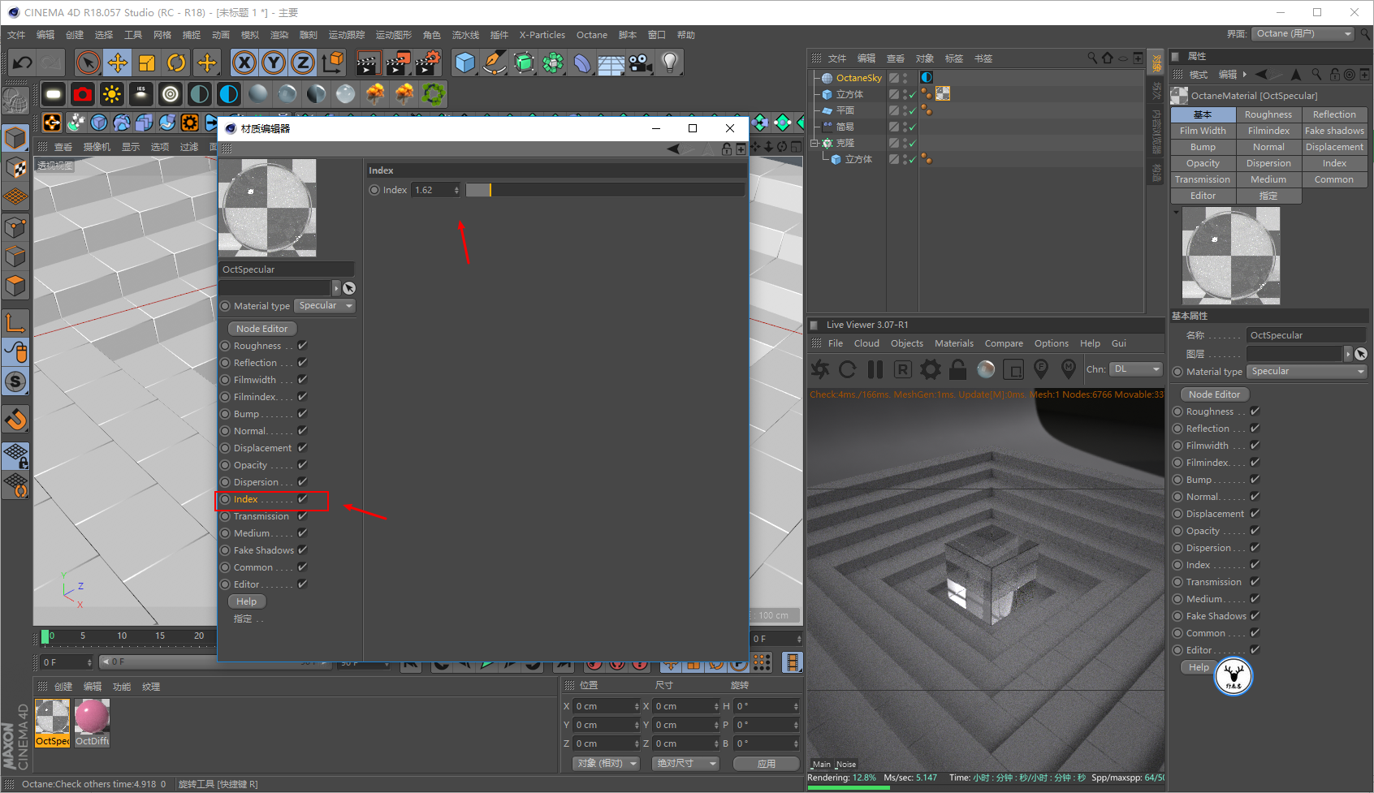Add Octane IES light icon
This screenshot has height=793, width=1374.
click(141, 94)
